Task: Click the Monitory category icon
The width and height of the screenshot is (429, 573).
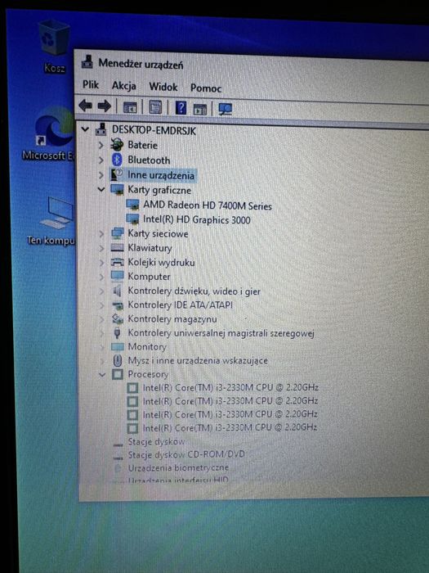Action: [118, 346]
